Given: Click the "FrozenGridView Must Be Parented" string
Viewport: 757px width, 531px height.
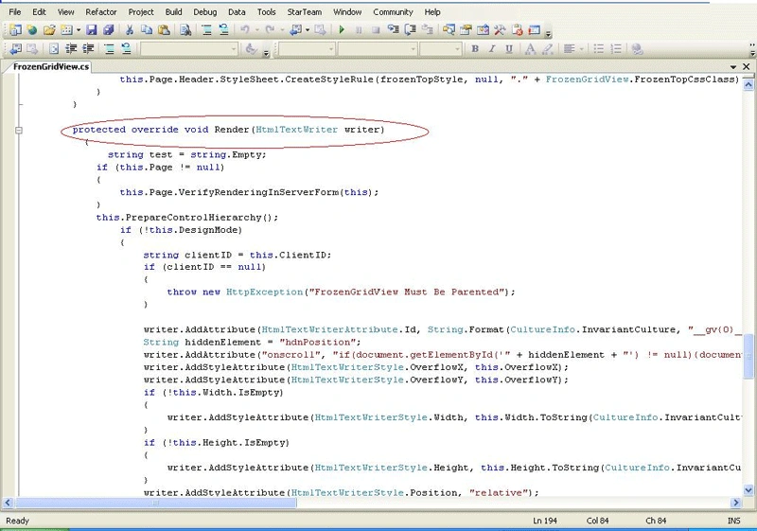Looking at the screenshot, I should [406, 292].
